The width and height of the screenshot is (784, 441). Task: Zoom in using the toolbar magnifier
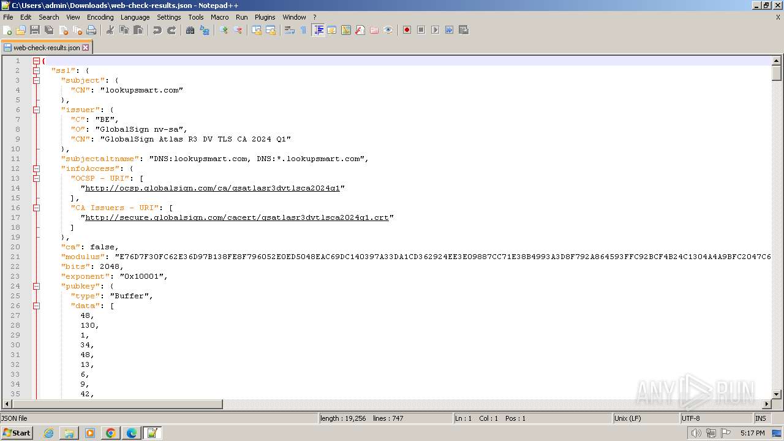pos(224,30)
